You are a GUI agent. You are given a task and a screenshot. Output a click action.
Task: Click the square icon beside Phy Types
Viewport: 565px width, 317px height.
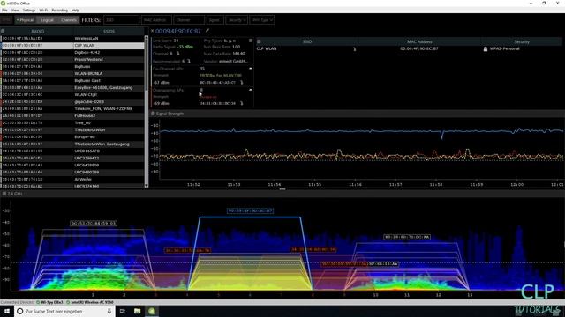click(251, 41)
